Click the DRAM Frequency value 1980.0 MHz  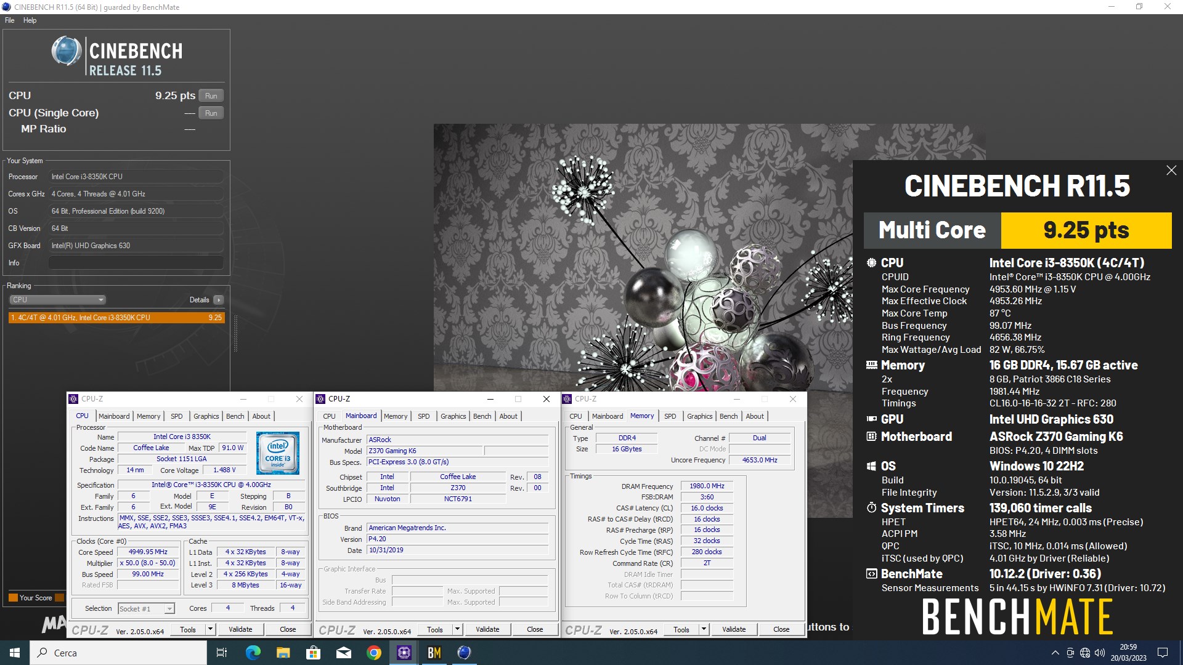coord(707,486)
